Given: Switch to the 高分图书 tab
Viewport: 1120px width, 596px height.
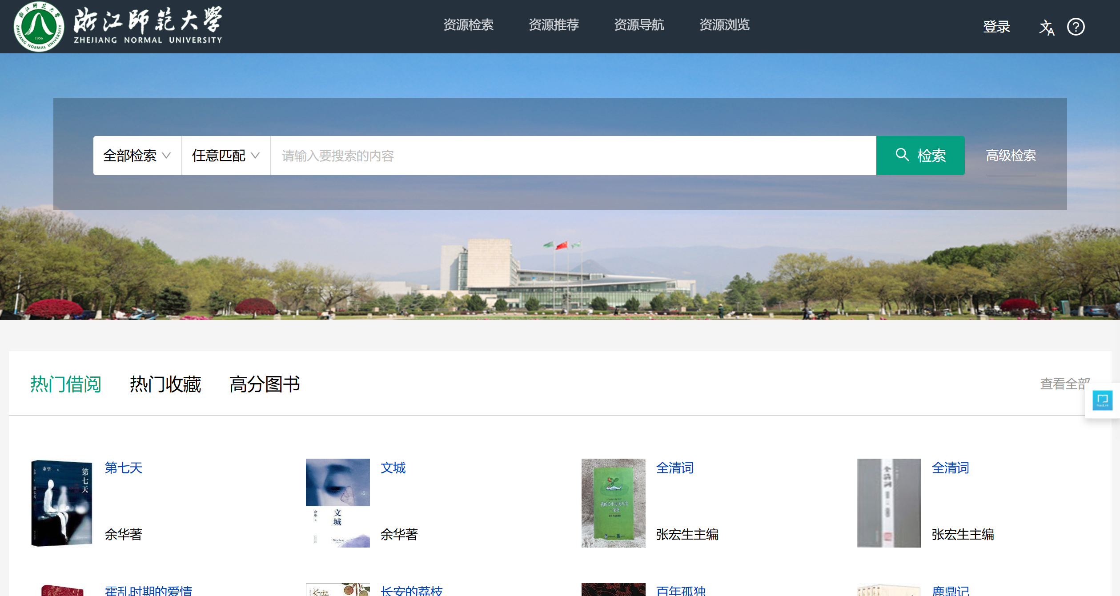Looking at the screenshot, I should point(265,384).
